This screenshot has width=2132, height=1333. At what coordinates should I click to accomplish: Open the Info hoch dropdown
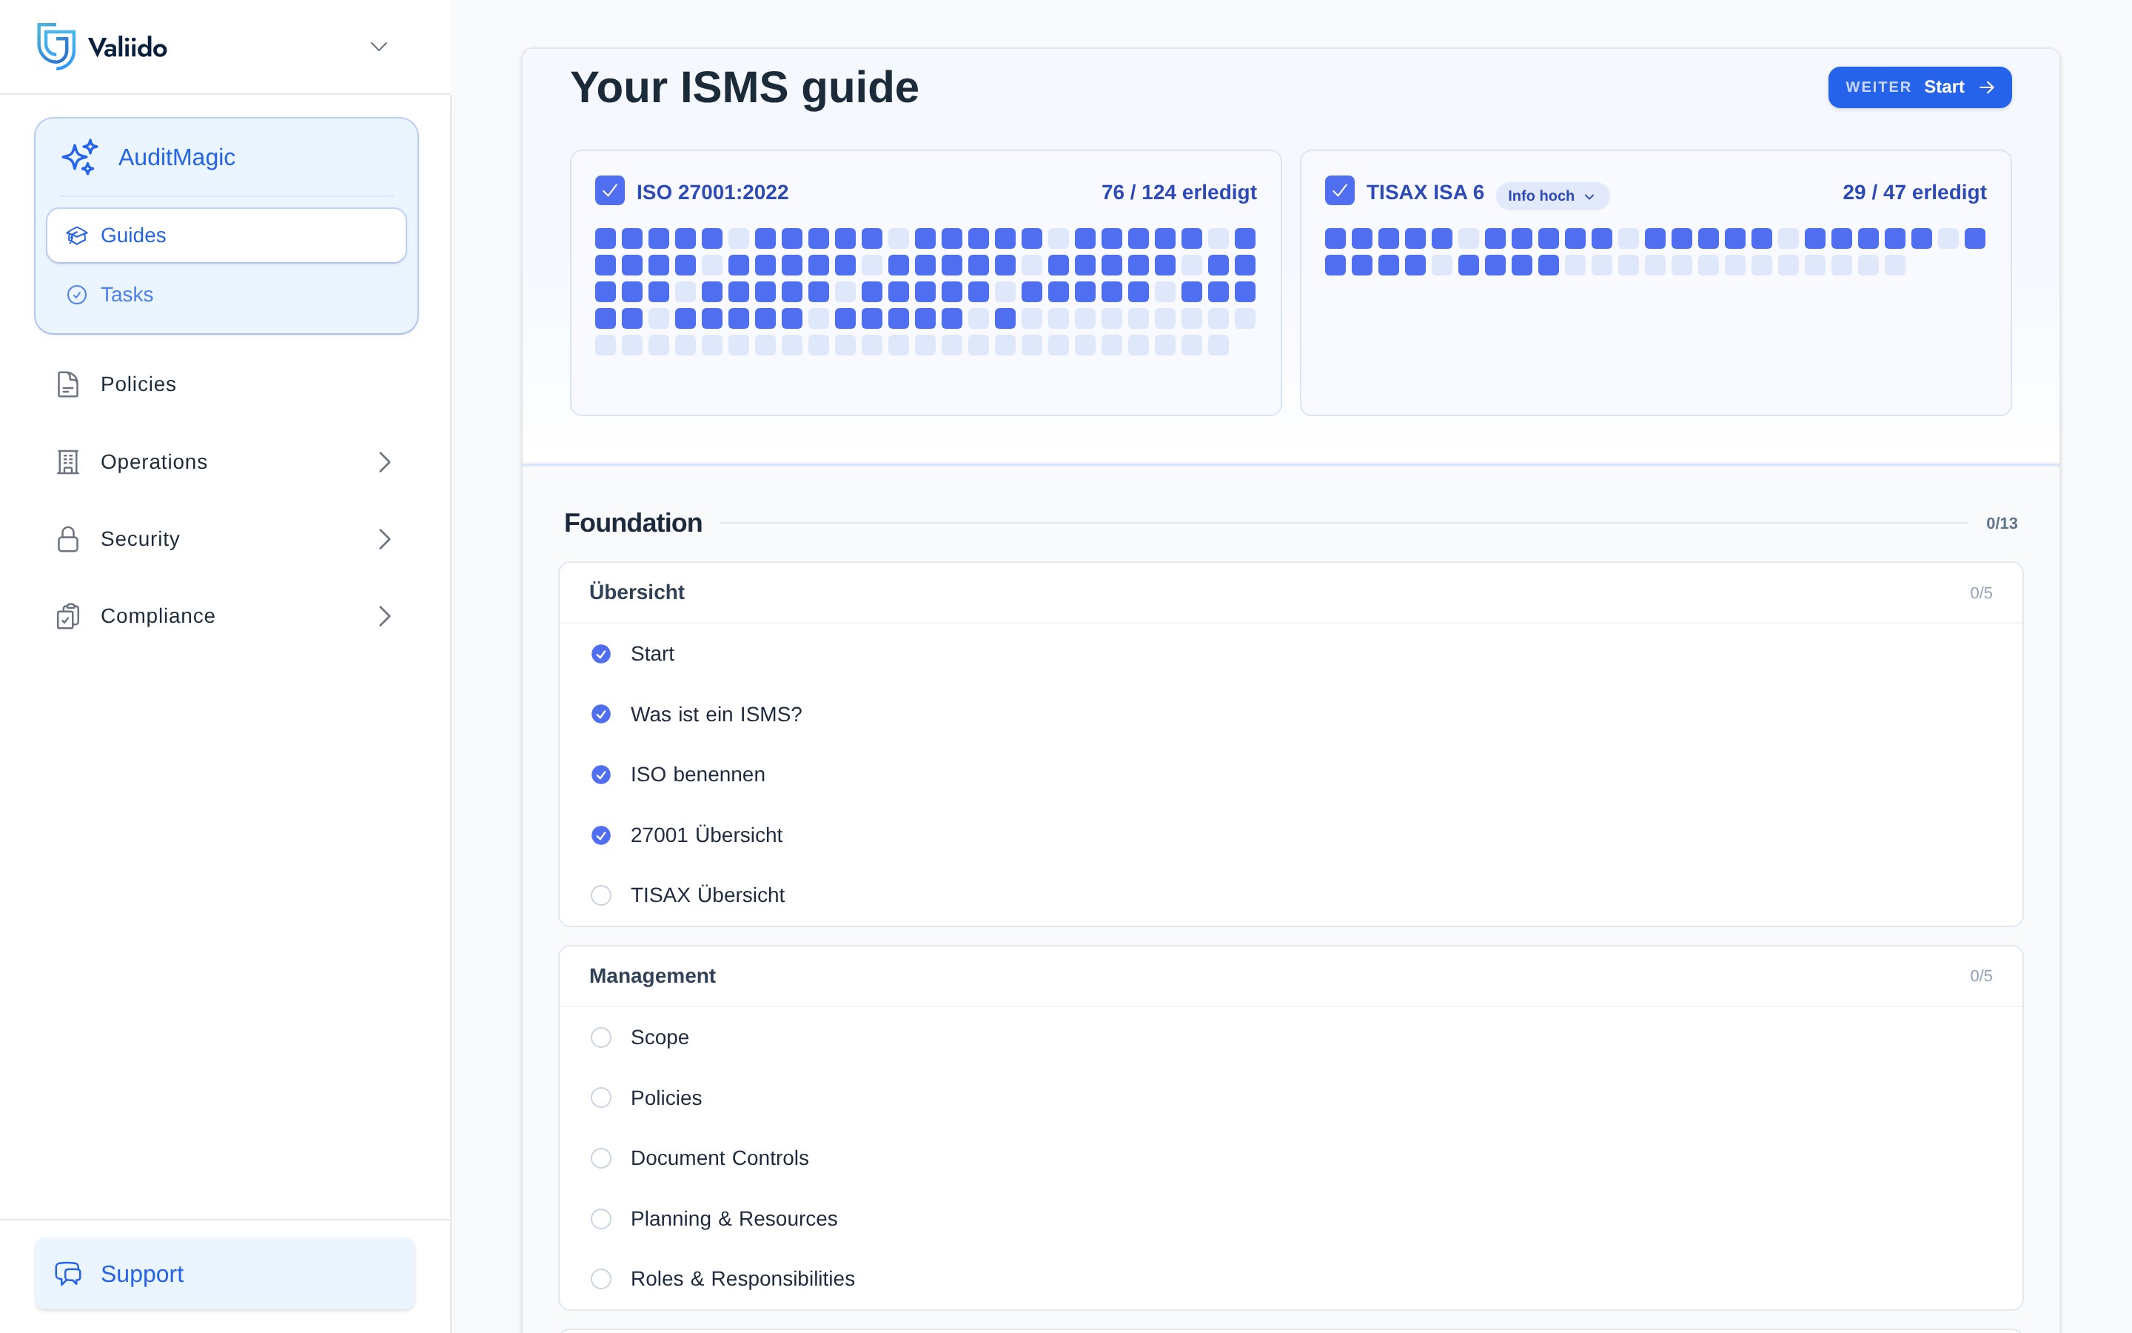[1552, 196]
